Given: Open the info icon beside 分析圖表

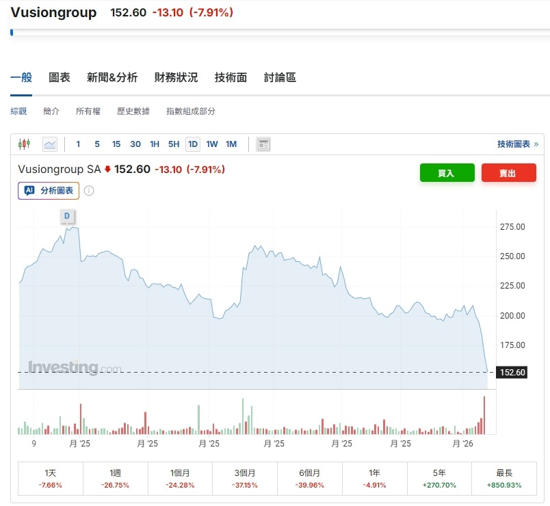Looking at the screenshot, I should click(89, 191).
